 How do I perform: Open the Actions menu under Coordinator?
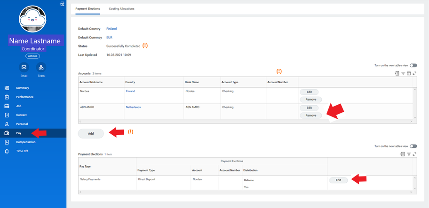32,56
